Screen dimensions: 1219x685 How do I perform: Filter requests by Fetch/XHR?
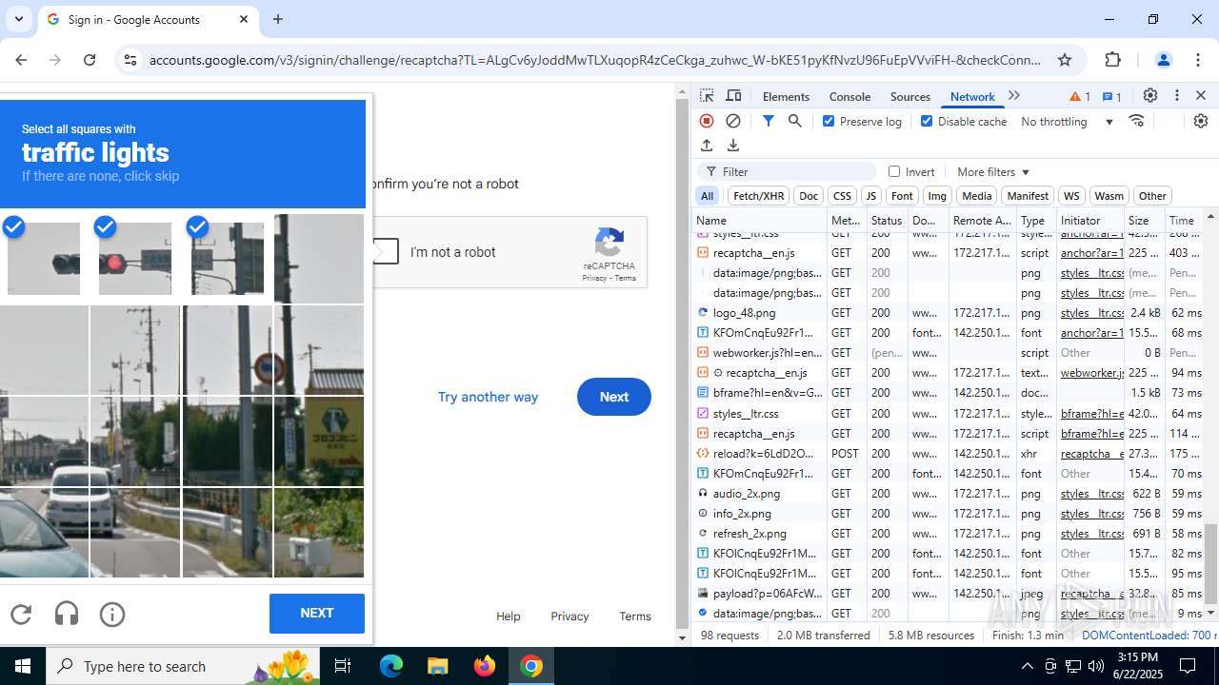759,196
